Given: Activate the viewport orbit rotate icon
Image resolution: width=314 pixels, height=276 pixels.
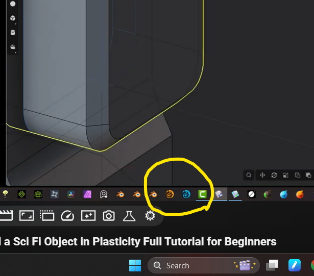Looking at the screenshot, I should click(x=274, y=175).
